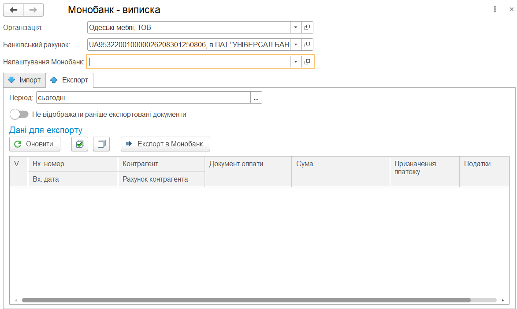Click the open icon beside Банківський рахунок
517x309 pixels.
(307, 45)
